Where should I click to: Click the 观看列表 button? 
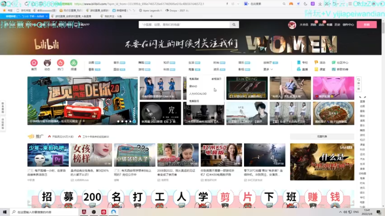[x=322, y=137]
